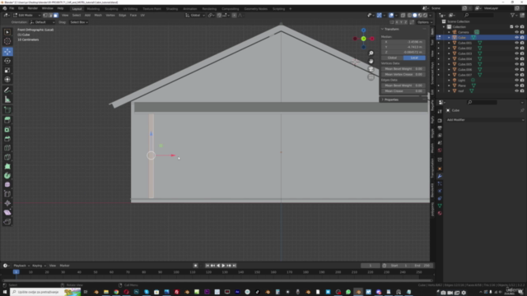Toggle X-ray view
This screenshot has width=527, height=296.
pos(403,15)
